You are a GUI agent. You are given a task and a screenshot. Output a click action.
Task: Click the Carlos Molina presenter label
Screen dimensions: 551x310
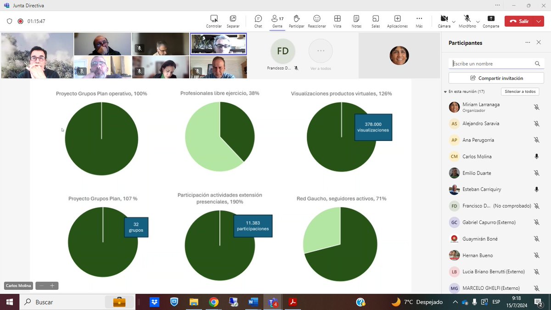(x=19, y=286)
